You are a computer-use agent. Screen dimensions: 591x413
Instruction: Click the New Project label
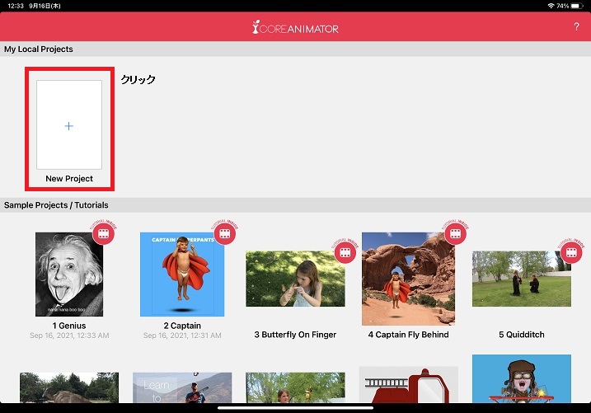[x=69, y=179]
